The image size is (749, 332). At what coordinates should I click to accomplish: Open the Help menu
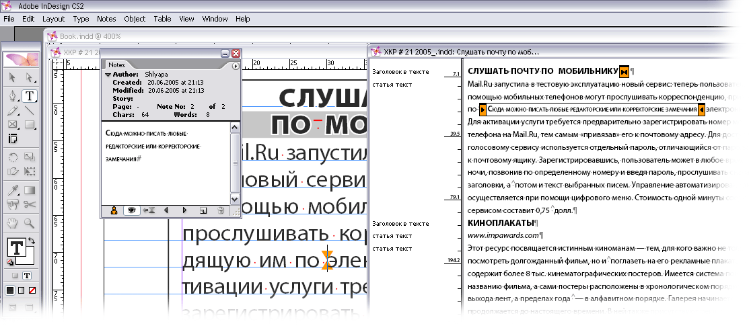243,19
